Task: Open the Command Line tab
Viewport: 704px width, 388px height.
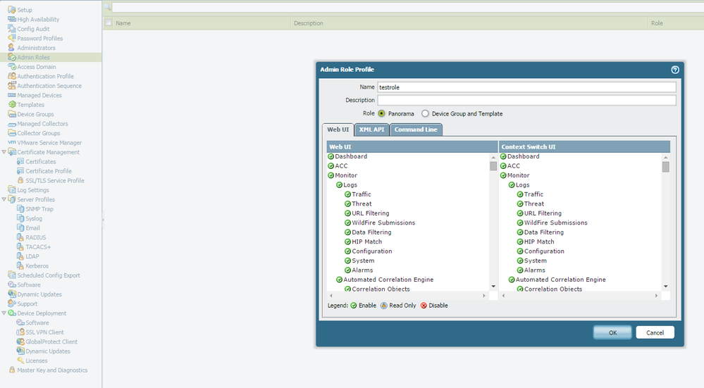Action: tap(415, 130)
